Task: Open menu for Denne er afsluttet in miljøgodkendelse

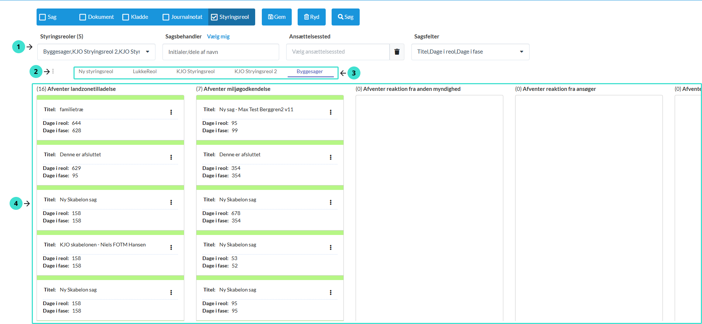Action: [331, 157]
